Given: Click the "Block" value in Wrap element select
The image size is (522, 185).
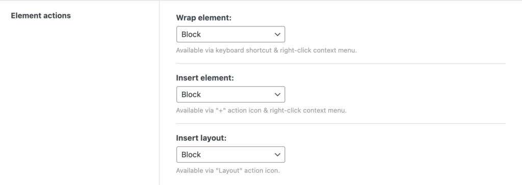Looking at the screenshot, I should point(191,34).
